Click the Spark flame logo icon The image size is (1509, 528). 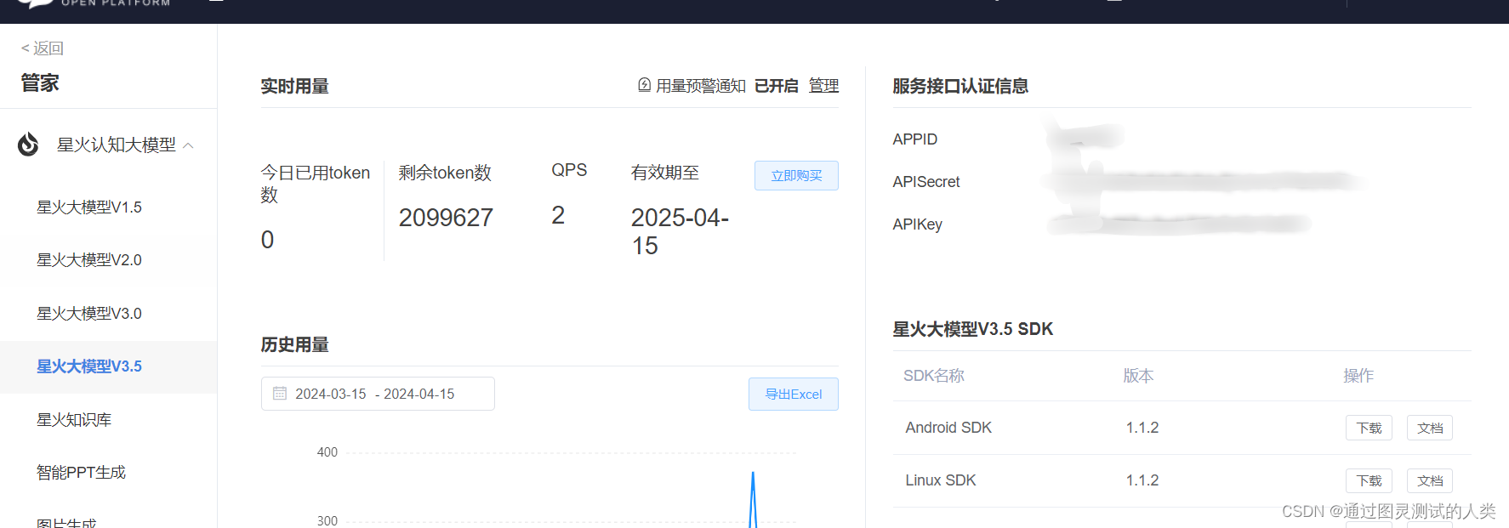pyautogui.click(x=28, y=145)
